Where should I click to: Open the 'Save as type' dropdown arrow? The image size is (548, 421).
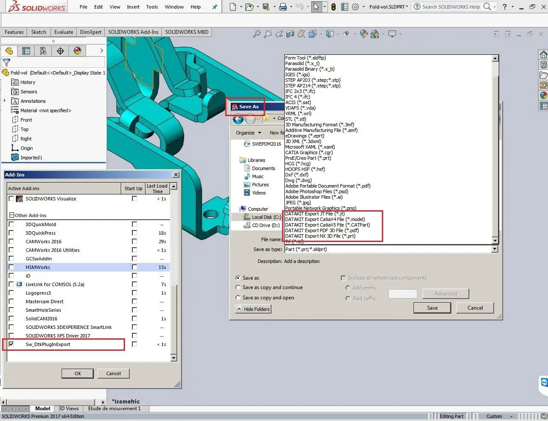[x=495, y=249]
